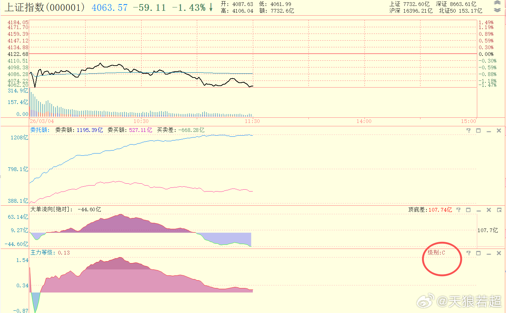The width and height of the screenshot is (506, 313).
Task: Click the 大单流向[绝对] indicator label
Action: 51,210
